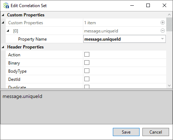Enable the Action header property checkbox
This screenshot has width=173, height=140.
pyautogui.click(x=87, y=55)
